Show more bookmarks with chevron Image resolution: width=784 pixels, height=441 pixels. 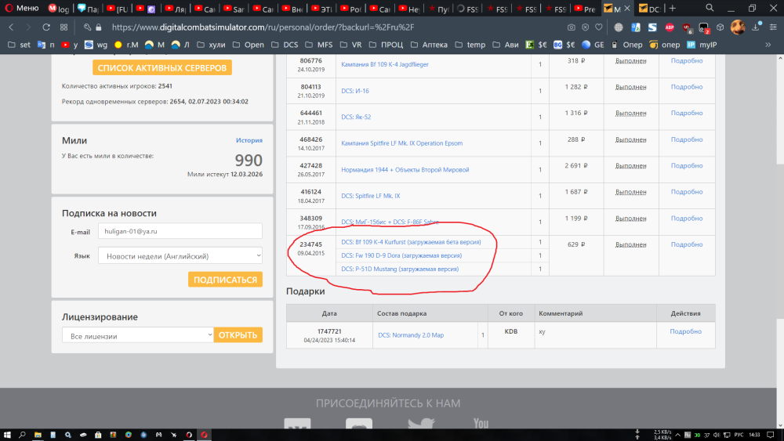point(768,45)
